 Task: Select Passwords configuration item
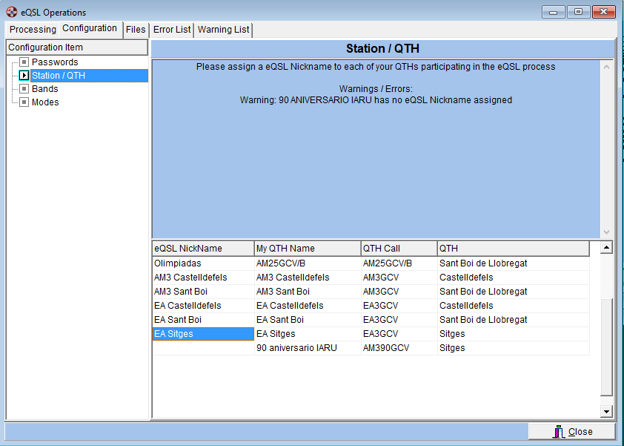tap(54, 62)
